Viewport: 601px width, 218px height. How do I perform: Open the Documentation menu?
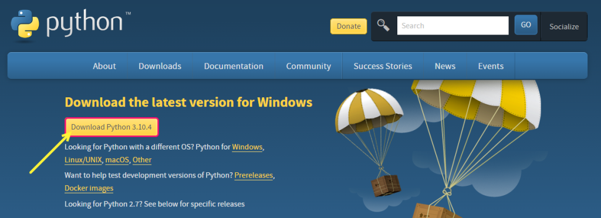[x=234, y=66]
